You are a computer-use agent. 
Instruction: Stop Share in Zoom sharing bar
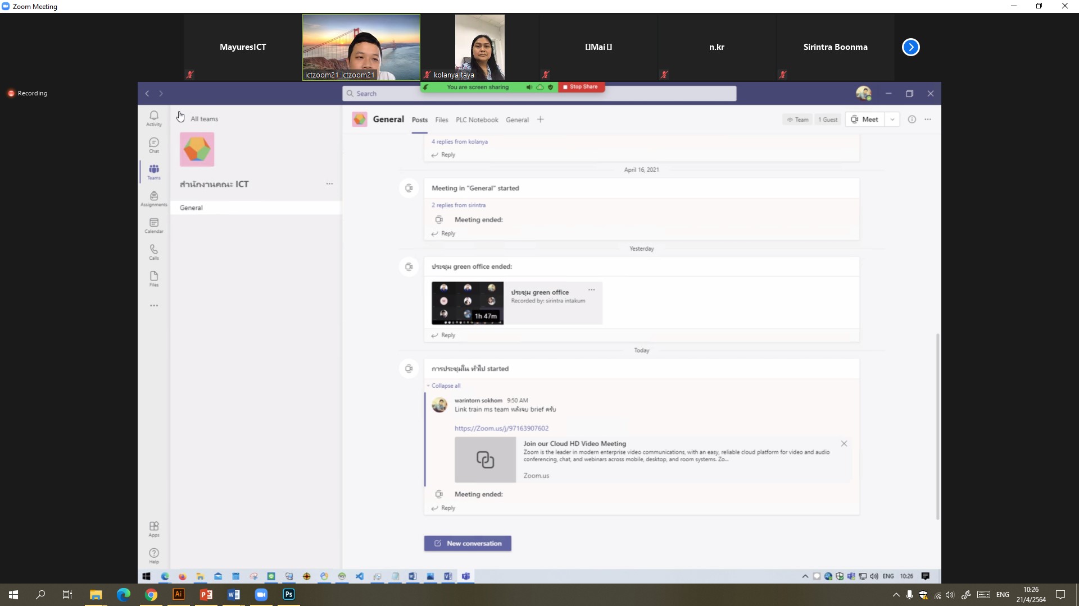[581, 87]
